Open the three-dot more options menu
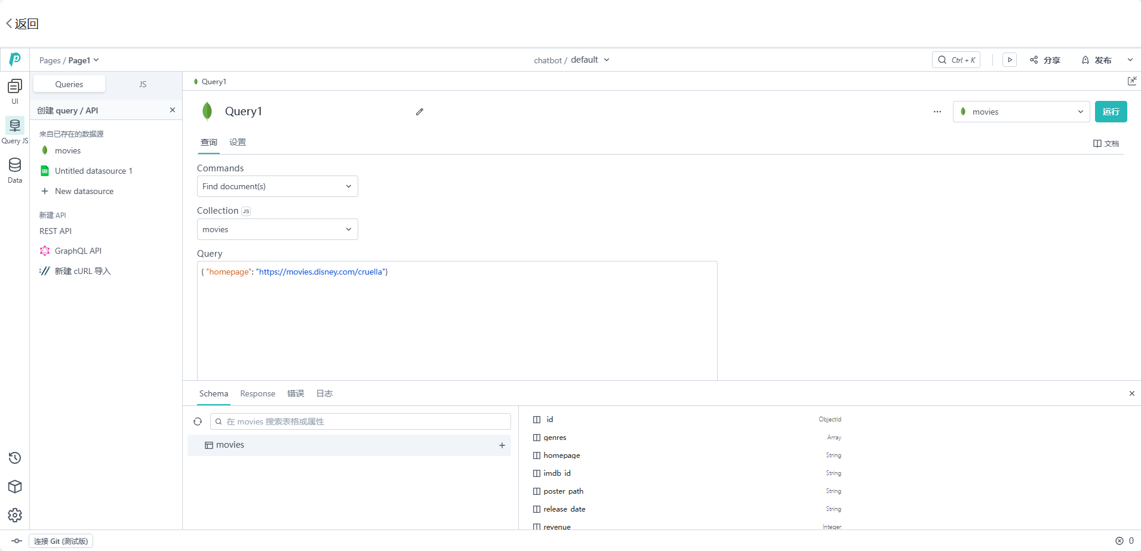Viewport: 1141px width, 551px height. 937,112
